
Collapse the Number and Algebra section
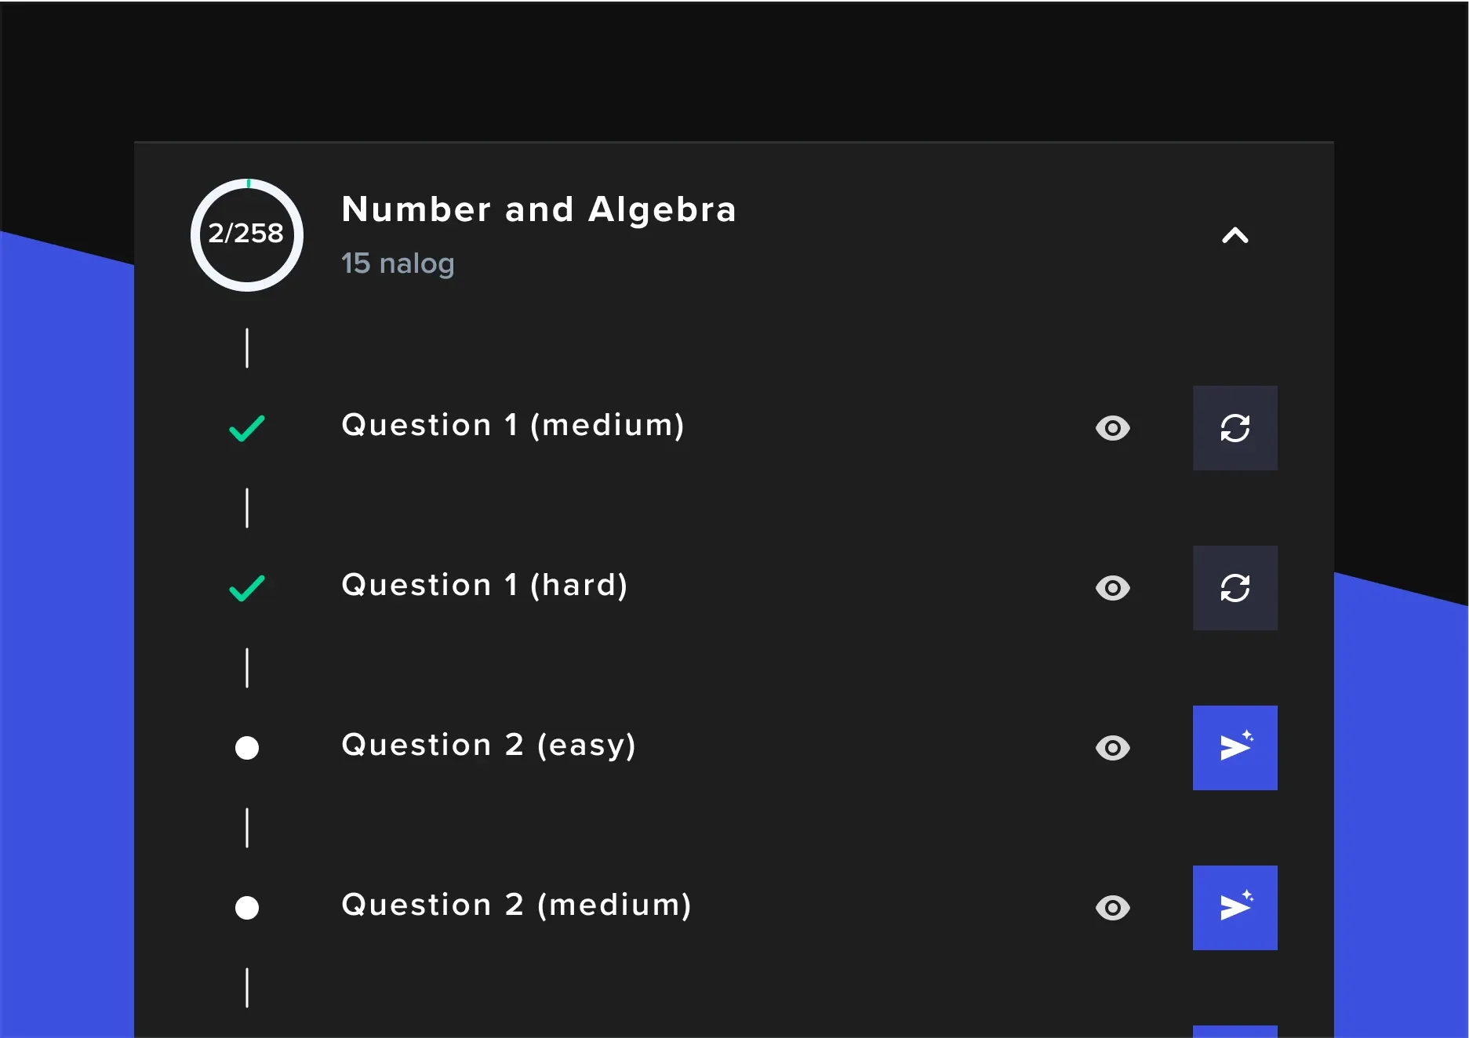coord(1234,235)
